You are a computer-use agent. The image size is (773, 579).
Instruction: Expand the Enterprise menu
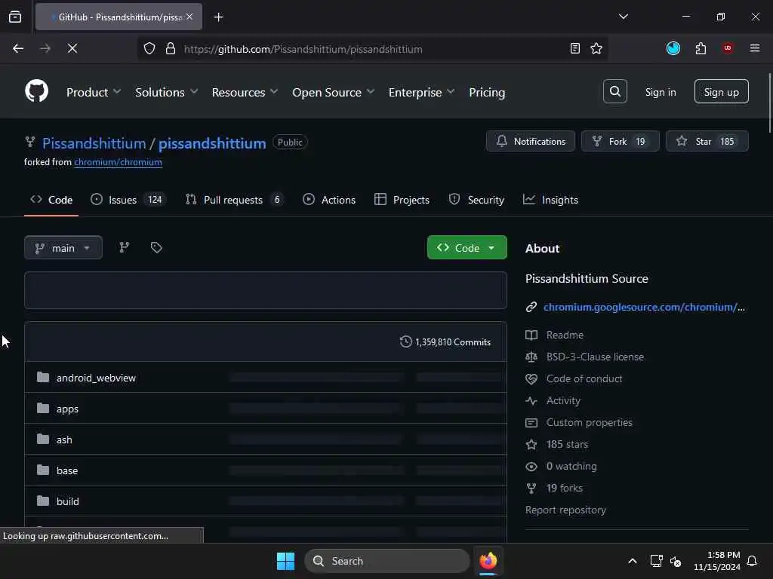click(x=421, y=92)
